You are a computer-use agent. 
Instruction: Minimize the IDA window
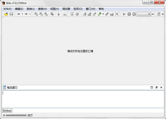[x=146, y=2]
